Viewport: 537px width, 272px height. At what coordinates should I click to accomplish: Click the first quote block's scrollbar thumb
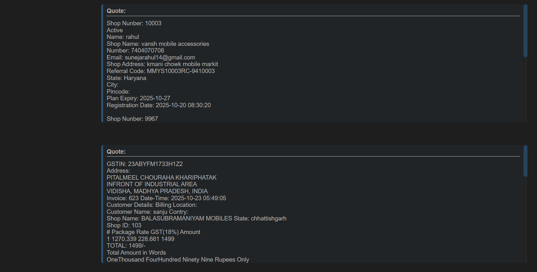[525, 31]
